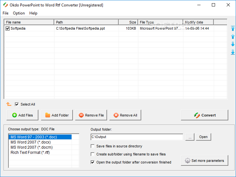Sort by the Path column header
236x177 pixels.
(86, 22)
